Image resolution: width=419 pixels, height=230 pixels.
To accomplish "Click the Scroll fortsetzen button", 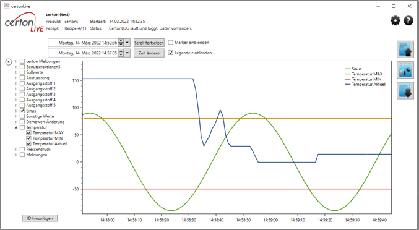I will click(x=149, y=43).
